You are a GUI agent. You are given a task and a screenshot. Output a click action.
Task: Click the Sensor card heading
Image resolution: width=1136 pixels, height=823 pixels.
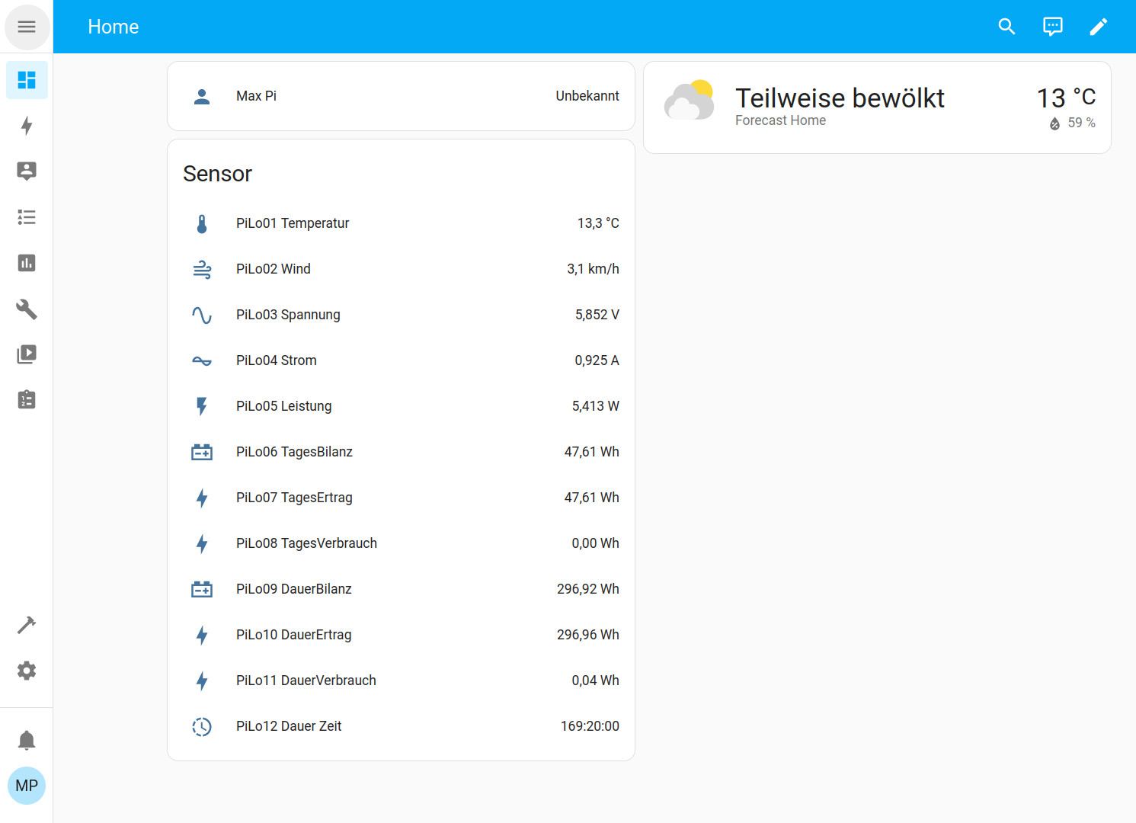click(217, 174)
